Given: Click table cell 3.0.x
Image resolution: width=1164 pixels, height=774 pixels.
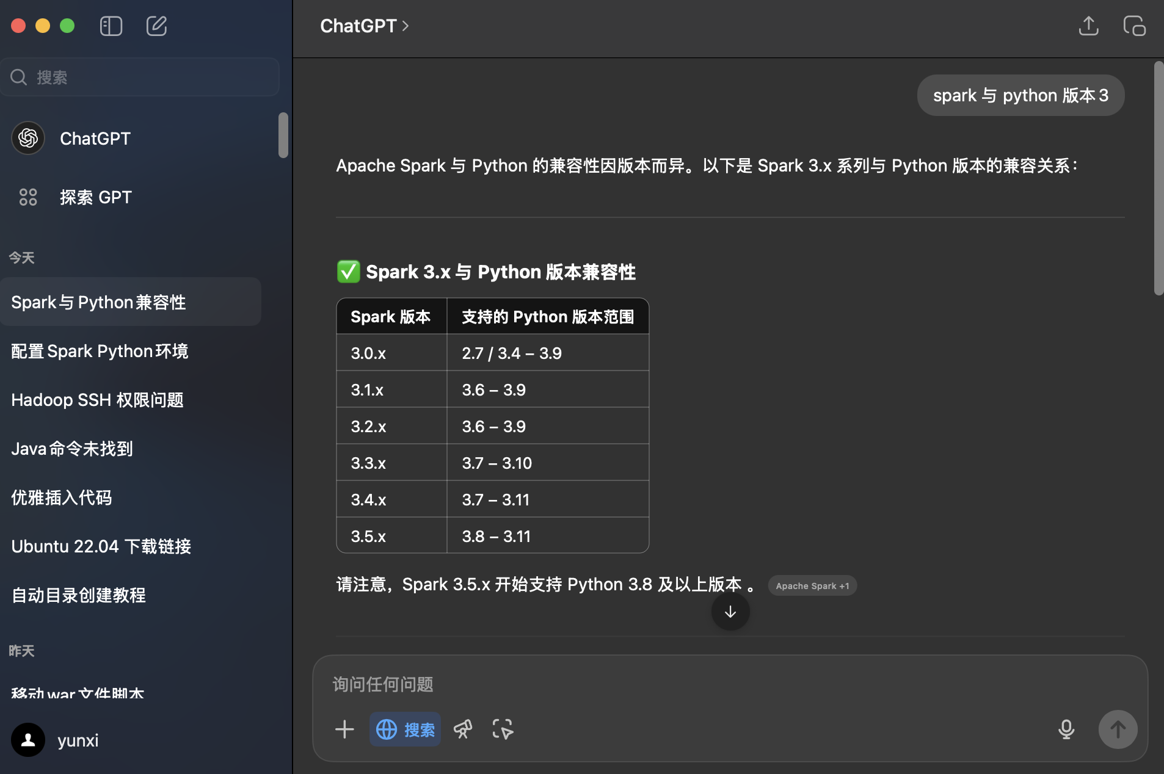Looking at the screenshot, I should click(392, 353).
